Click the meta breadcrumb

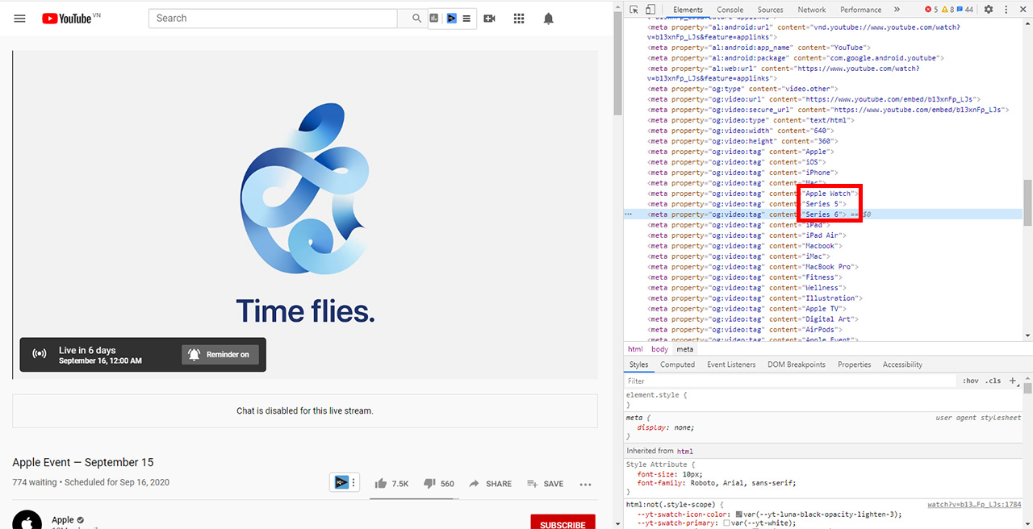pos(684,349)
